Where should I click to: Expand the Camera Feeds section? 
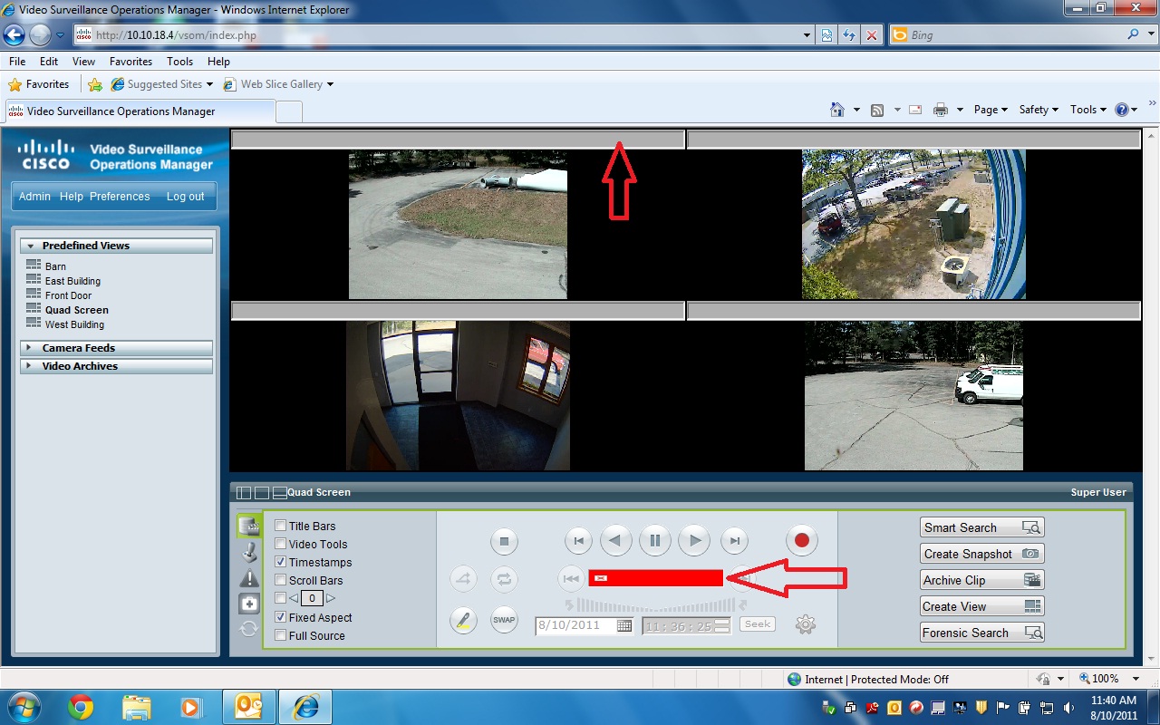116,348
